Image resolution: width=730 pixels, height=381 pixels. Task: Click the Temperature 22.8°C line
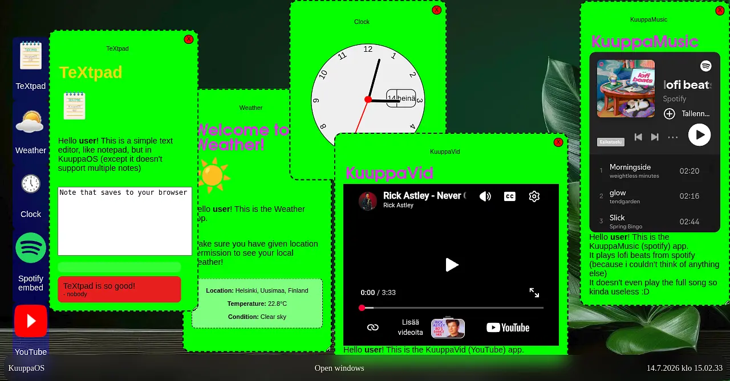click(257, 304)
